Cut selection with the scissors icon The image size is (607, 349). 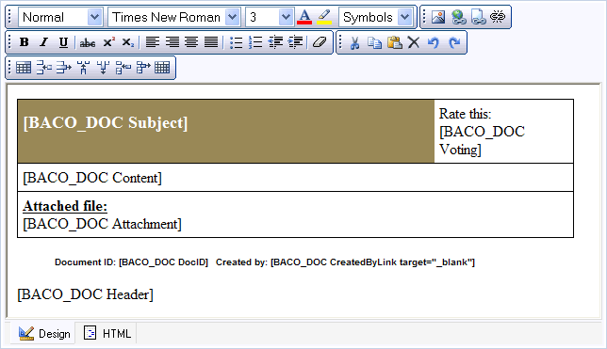[354, 42]
